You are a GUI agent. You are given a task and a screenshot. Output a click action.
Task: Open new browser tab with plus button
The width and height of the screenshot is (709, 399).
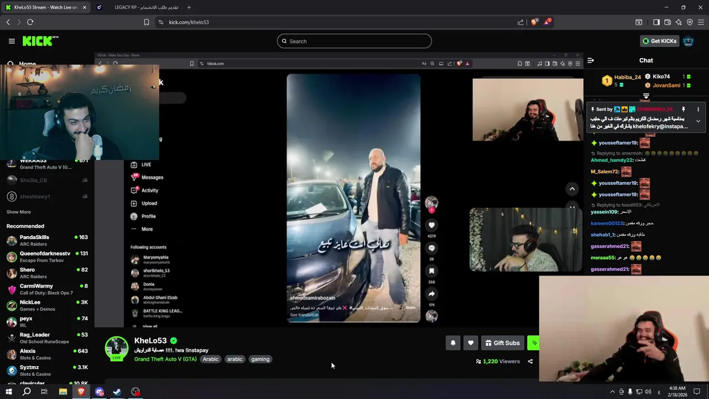coord(189,7)
